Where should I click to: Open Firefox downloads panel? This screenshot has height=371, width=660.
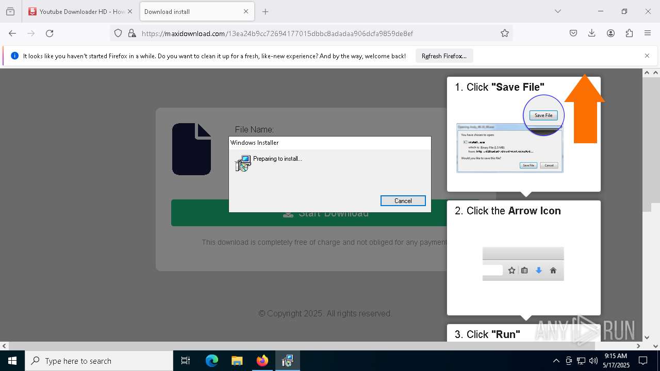coord(592,33)
